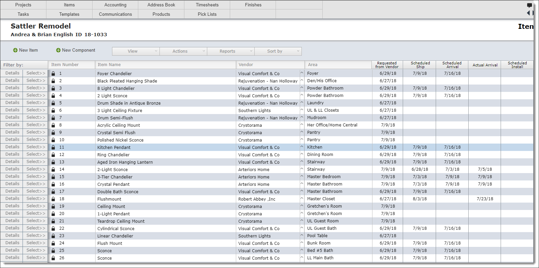This screenshot has height=268, width=539.
Task: Click lock icon for Flushmount row
Action: (53, 199)
